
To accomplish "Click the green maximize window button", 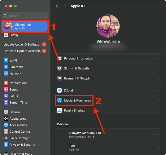I will coord(15,6).
